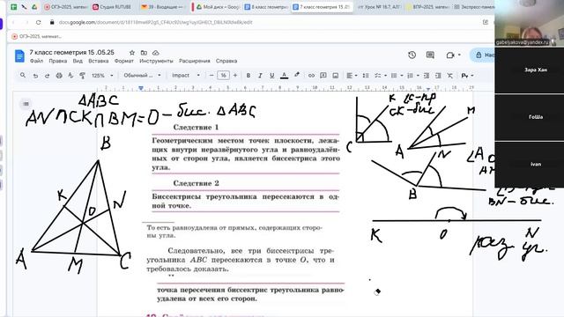Screen dimensions: 564x317
Task: Switch to the Урок № 16.7 tab
Action: pyautogui.click(x=379, y=7)
